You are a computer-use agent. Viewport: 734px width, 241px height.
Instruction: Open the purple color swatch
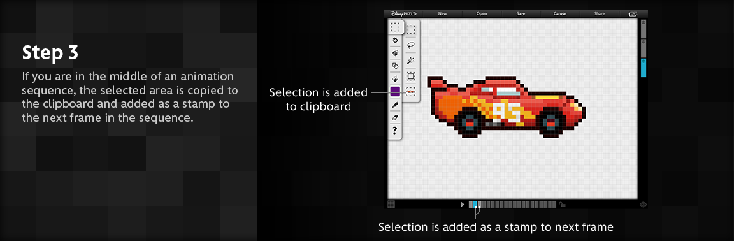point(395,92)
